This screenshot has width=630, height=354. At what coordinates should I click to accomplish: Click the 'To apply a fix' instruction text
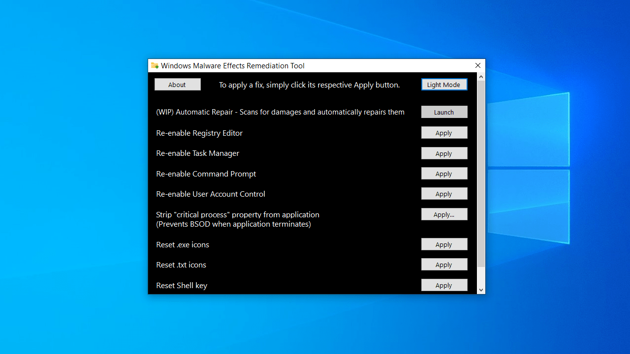click(x=310, y=85)
